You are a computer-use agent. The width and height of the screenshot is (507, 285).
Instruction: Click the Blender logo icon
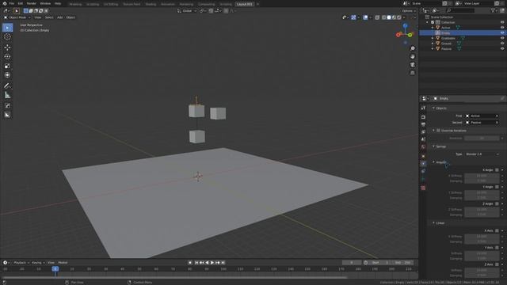(5, 3)
